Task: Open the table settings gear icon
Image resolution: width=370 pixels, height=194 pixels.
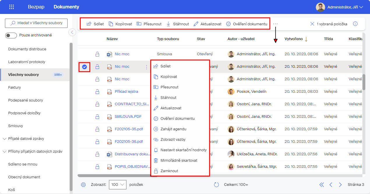Action: 83,185
